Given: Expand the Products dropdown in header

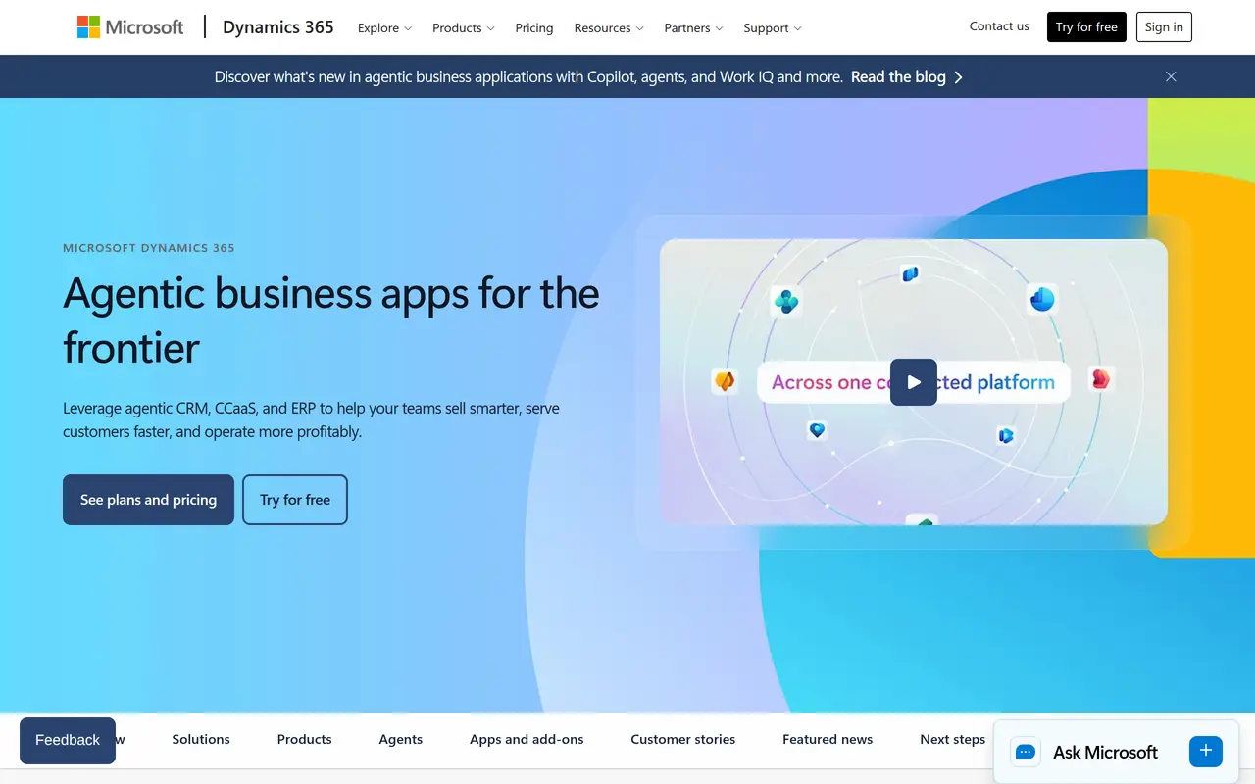Looking at the screenshot, I should point(463,27).
